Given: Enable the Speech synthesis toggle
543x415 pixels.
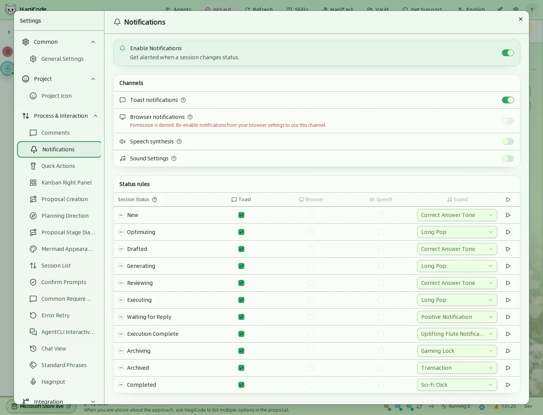Looking at the screenshot, I should (508, 141).
